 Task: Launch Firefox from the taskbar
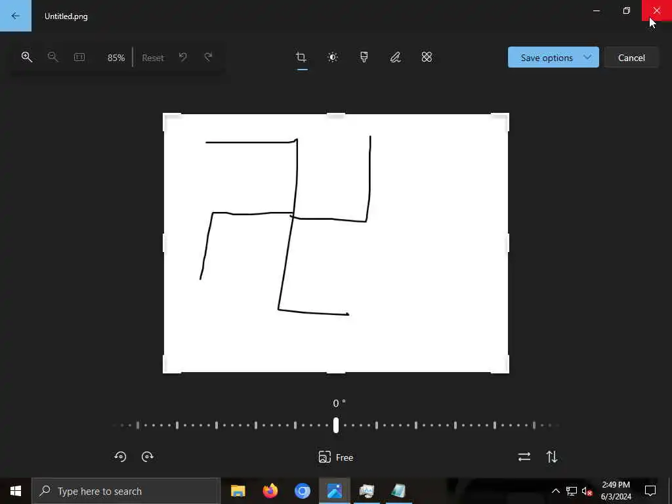(x=270, y=491)
